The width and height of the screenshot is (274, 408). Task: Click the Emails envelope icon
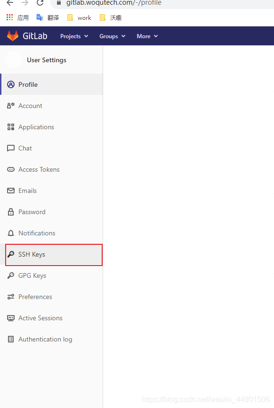(x=11, y=191)
